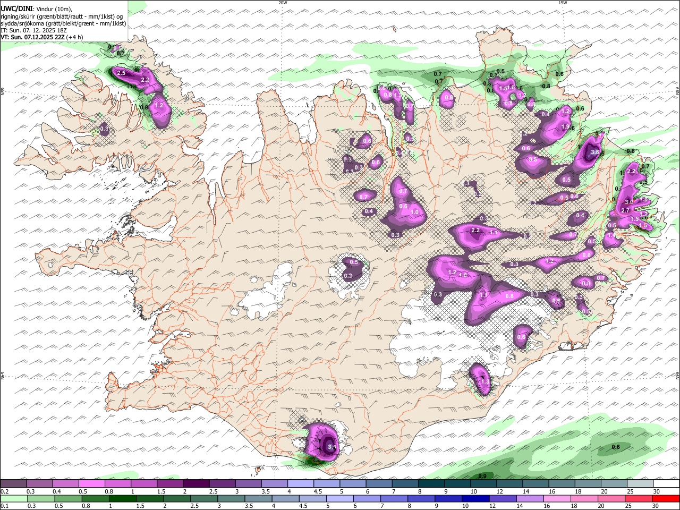Click the 15W longitude label

point(563,3)
